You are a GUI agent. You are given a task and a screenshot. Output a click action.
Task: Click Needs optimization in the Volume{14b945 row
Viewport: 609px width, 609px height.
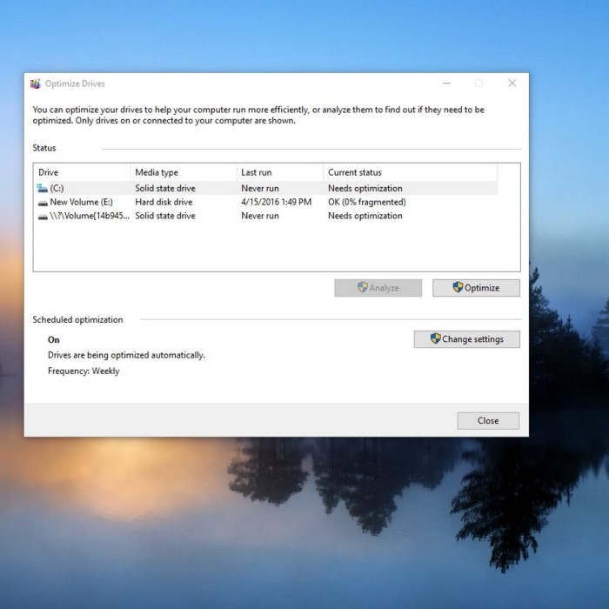(x=365, y=216)
